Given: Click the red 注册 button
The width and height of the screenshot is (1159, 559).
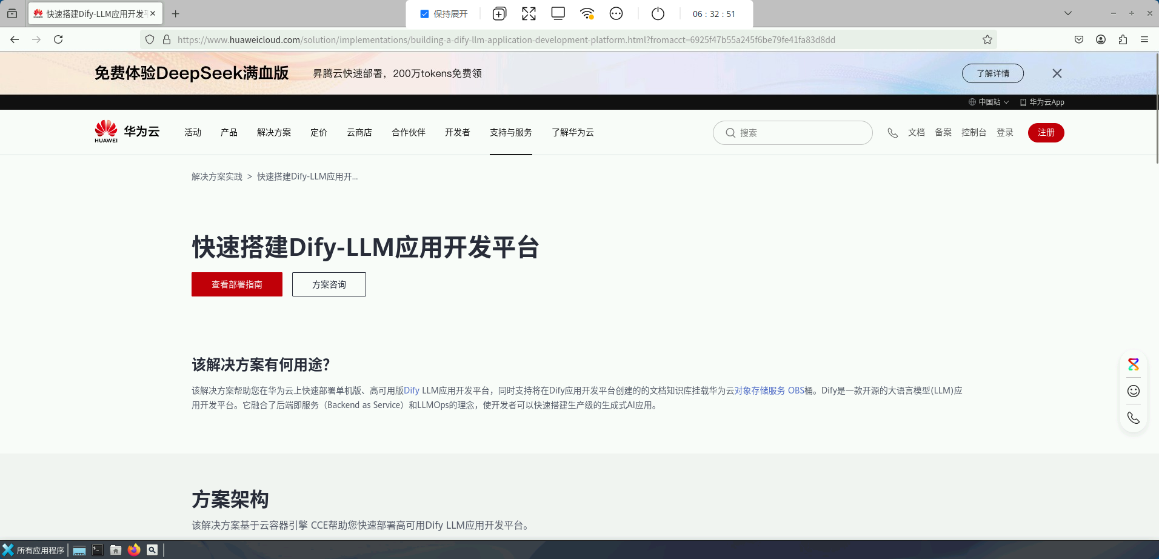Looking at the screenshot, I should click(x=1046, y=132).
